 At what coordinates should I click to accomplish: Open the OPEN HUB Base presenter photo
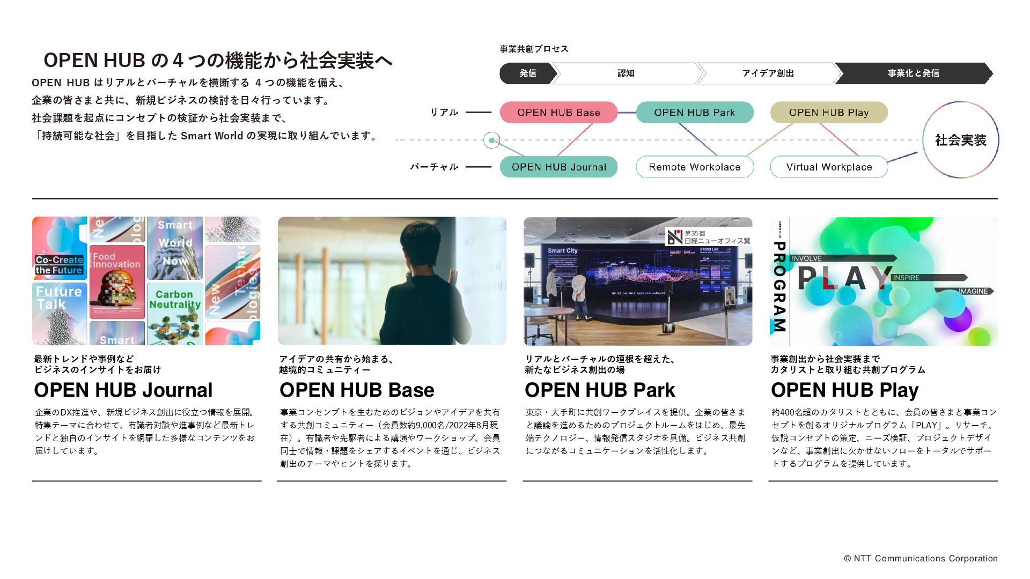(x=392, y=281)
